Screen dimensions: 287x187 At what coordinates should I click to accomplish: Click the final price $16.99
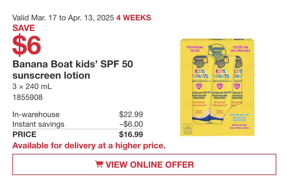click(x=131, y=134)
